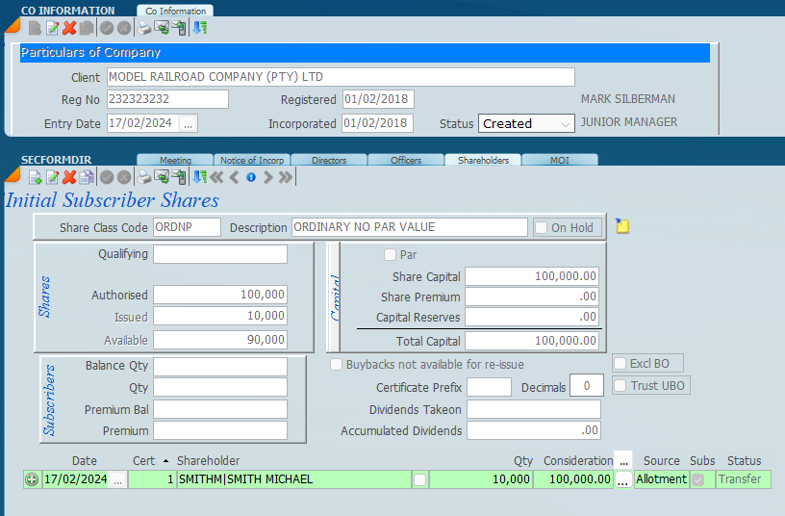Expand the SMITH MICHAEL shareholder row
Screen dimensions: 785x516
(32, 479)
